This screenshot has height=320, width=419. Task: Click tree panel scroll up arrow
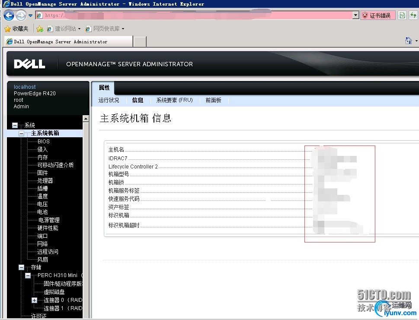pyautogui.click(x=86, y=119)
